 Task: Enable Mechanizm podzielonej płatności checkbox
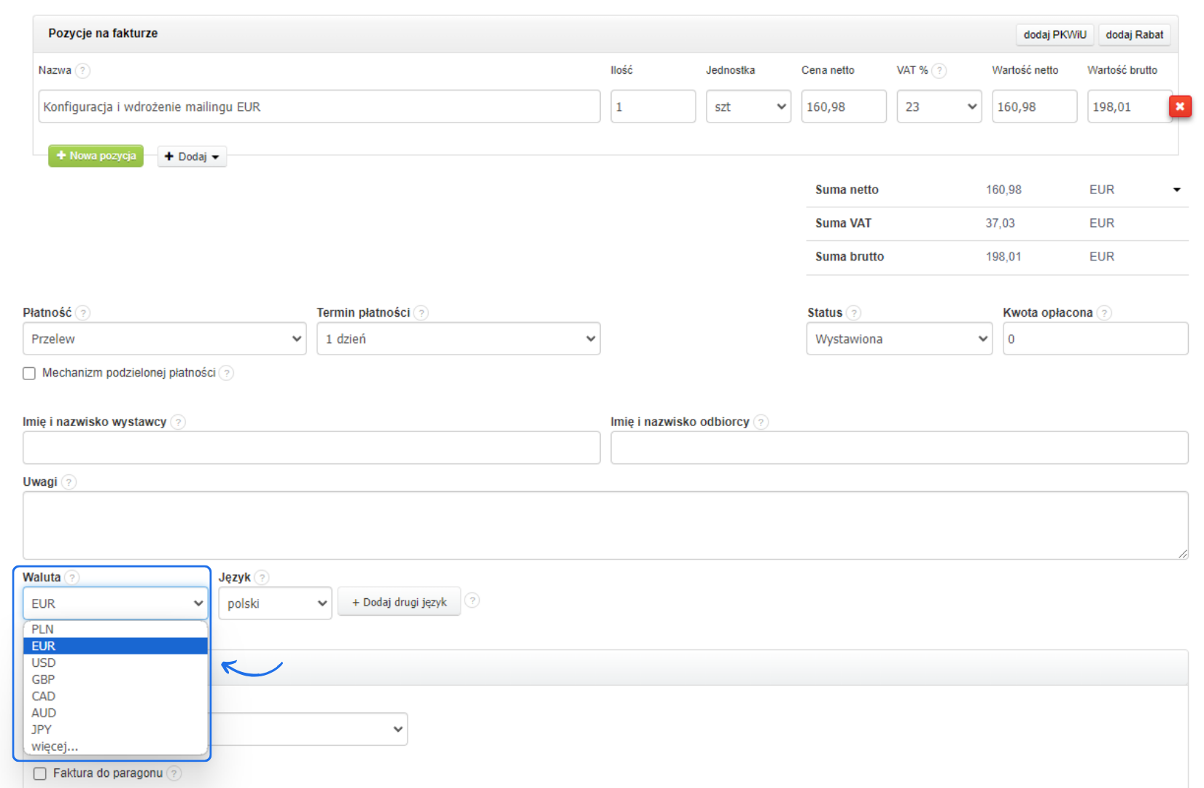[29, 374]
